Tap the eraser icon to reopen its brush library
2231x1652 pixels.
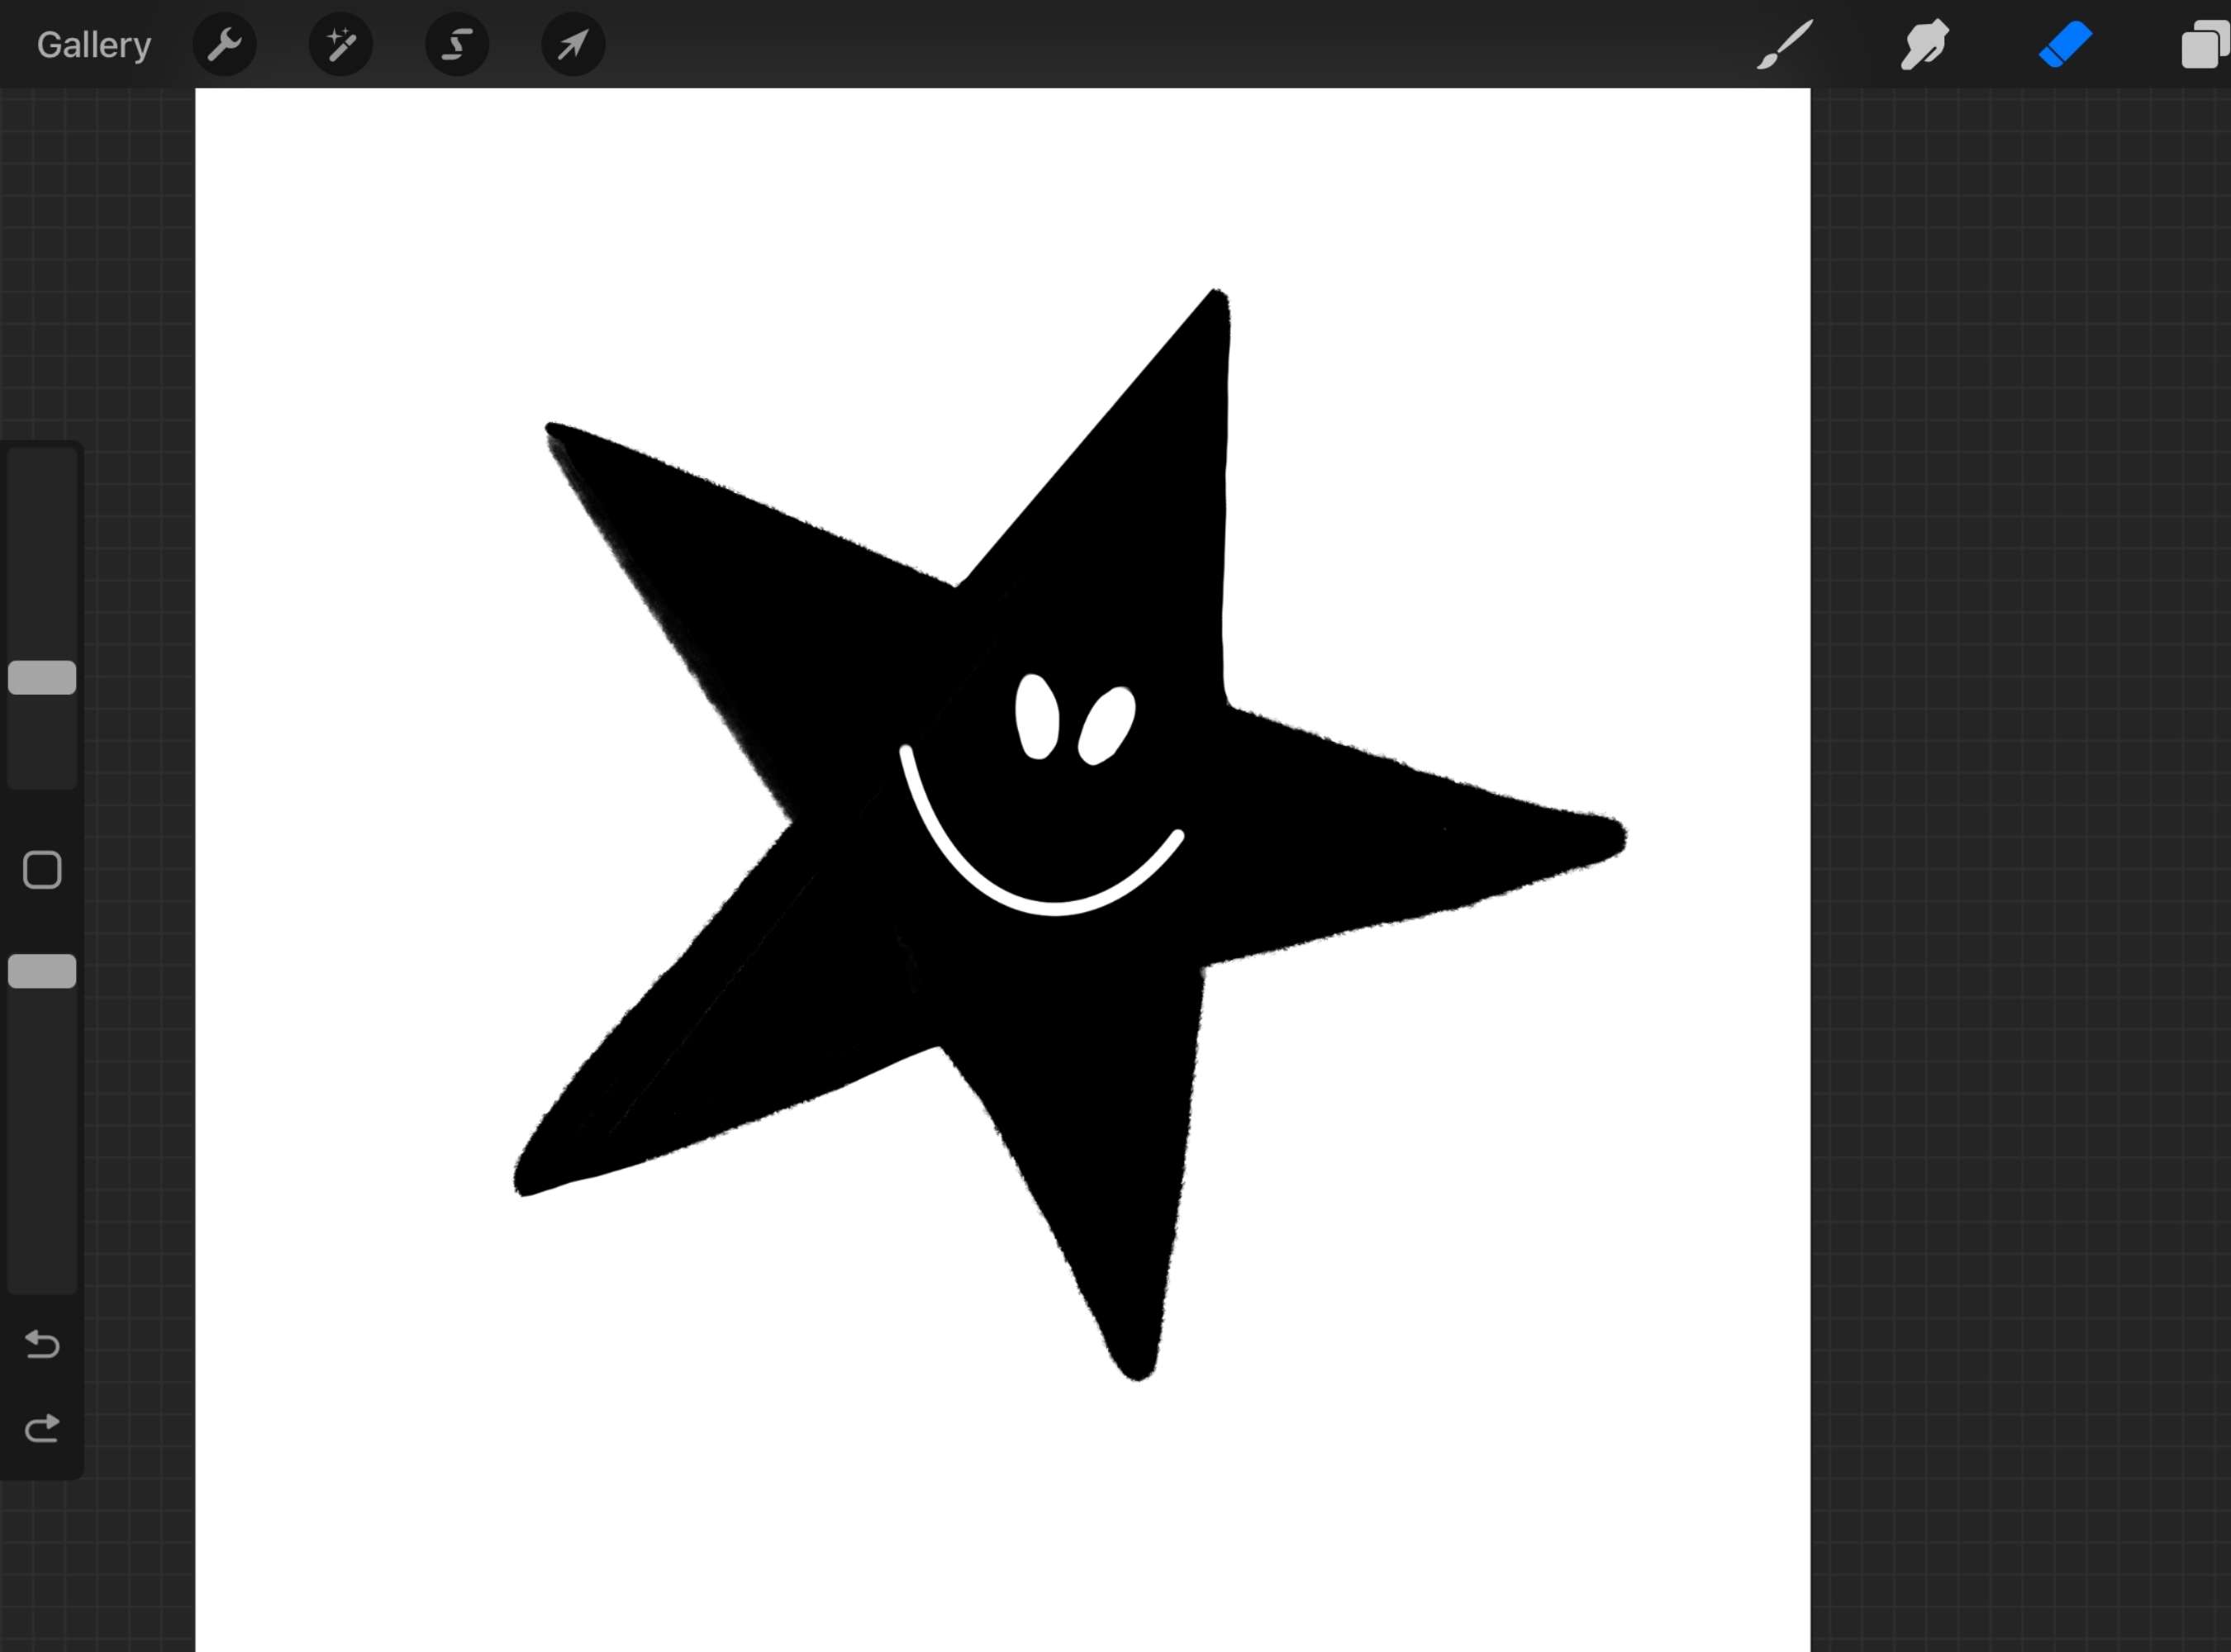[x=2063, y=44]
